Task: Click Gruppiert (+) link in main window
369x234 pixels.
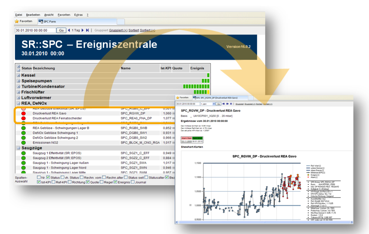Action: pos(118,30)
